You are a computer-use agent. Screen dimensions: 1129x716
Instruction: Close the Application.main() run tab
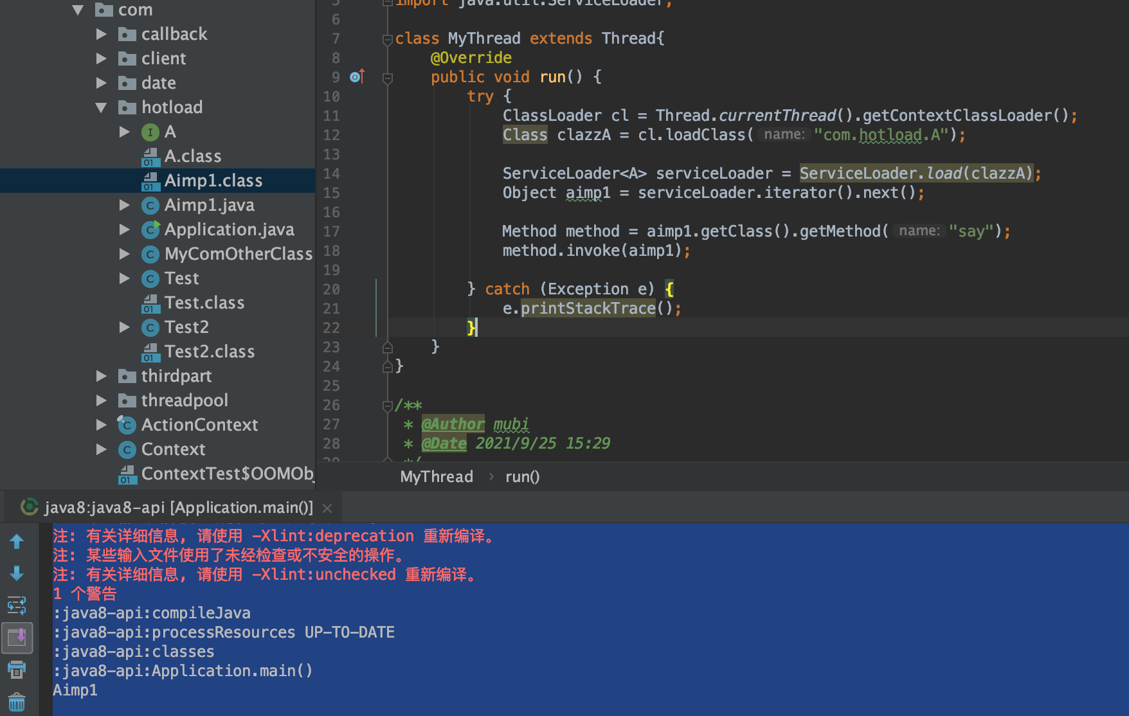327,508
